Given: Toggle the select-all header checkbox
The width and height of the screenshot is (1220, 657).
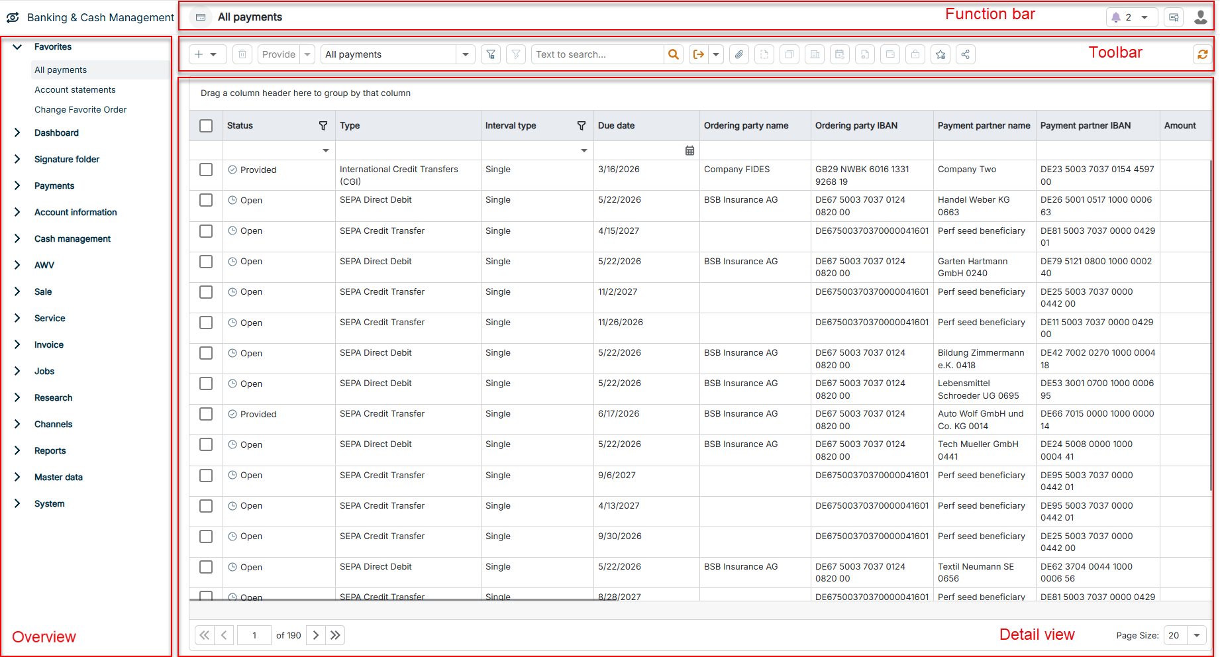Looking at the screenshot, I should (x=206, y=126).
